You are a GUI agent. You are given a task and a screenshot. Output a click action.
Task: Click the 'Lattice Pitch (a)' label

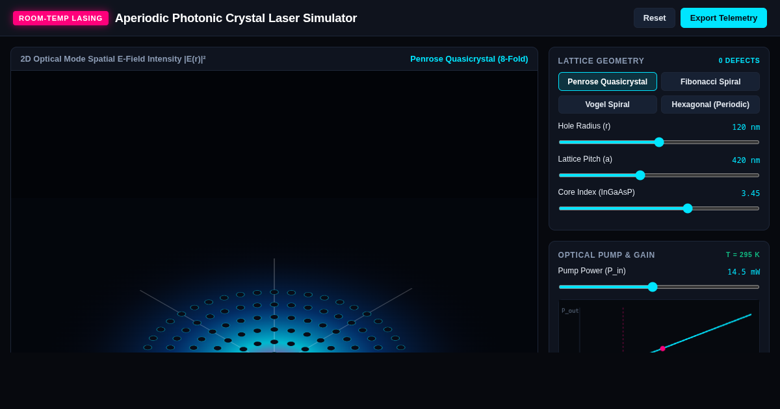[585, 159]
